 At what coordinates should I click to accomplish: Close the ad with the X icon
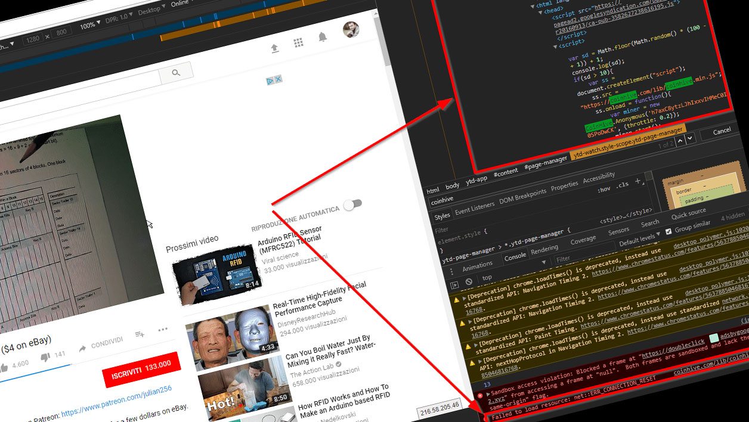click(278, 79)
